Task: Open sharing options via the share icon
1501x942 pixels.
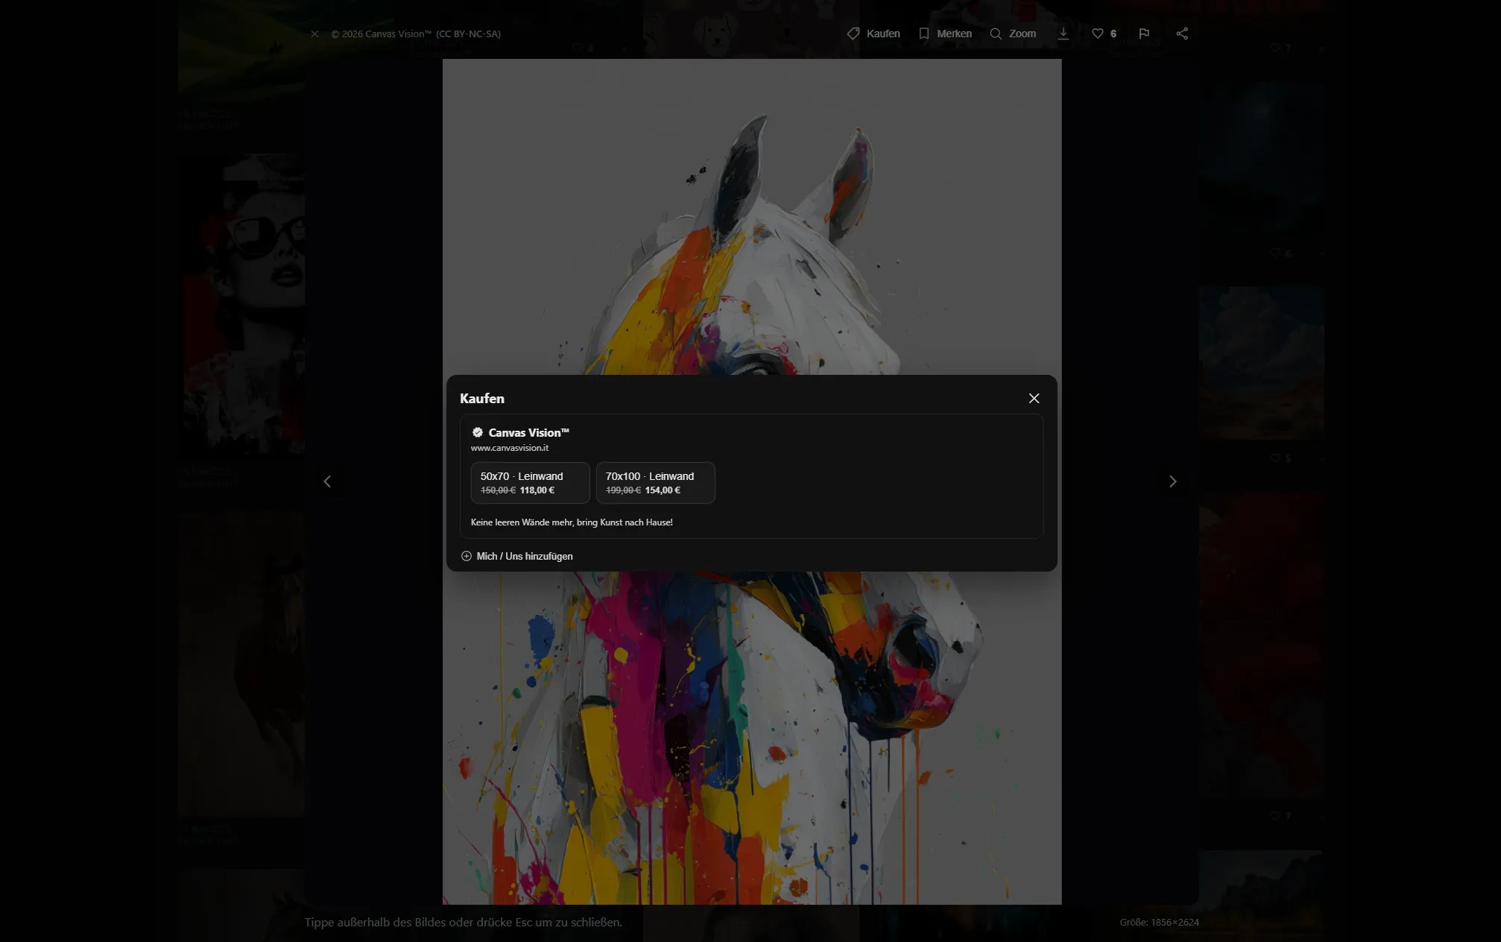Action: coord(1182,33)
